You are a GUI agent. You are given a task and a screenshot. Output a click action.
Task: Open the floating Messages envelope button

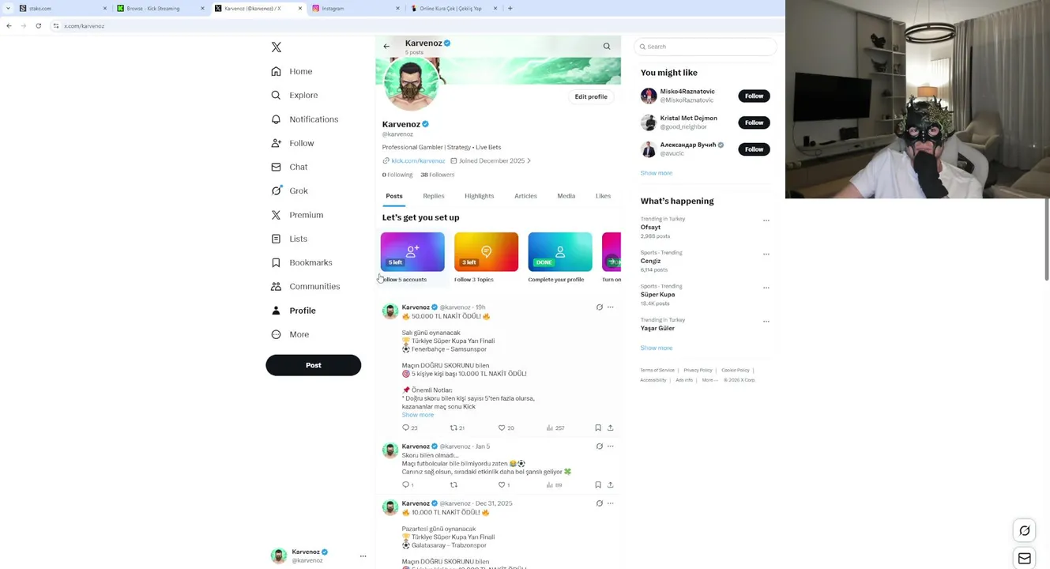pos(1025,558)
